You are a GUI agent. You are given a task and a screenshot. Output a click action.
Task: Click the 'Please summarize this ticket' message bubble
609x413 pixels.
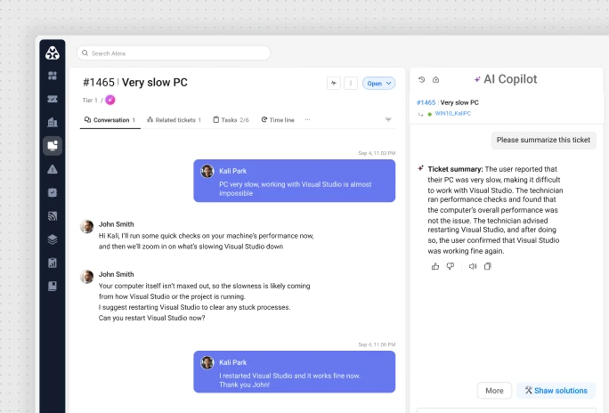point(543,140)
